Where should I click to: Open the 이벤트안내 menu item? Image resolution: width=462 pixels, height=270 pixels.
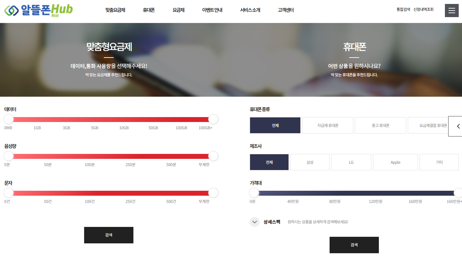click(212, 10)
